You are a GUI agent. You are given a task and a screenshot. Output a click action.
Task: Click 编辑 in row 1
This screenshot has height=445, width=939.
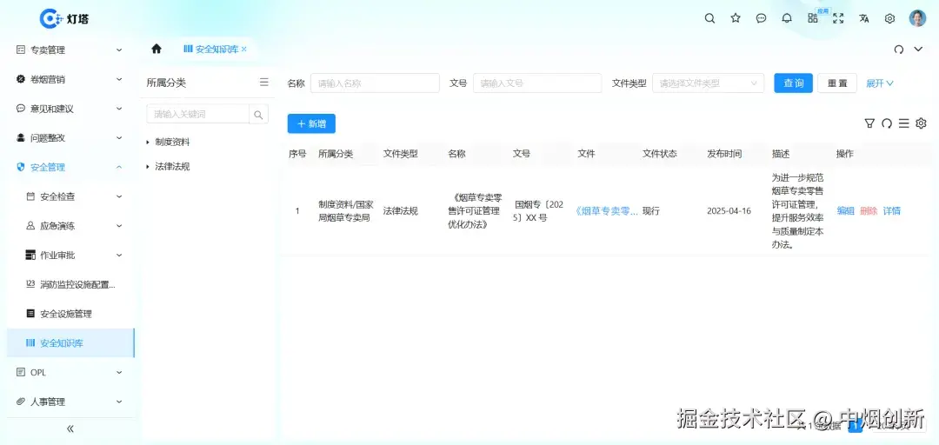click(845, 211)
